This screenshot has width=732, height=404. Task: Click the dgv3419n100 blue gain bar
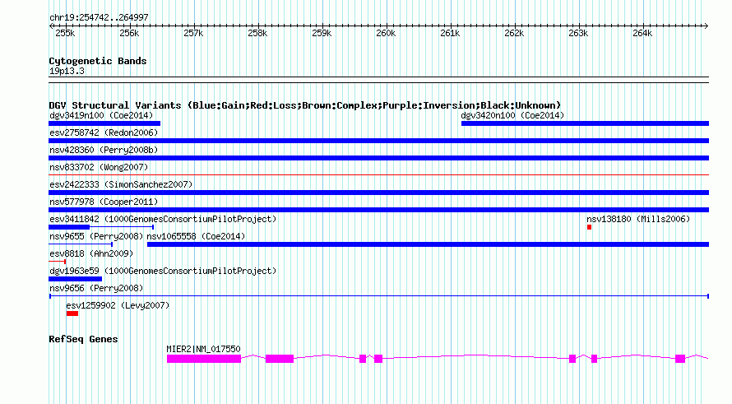coord(104,123)
